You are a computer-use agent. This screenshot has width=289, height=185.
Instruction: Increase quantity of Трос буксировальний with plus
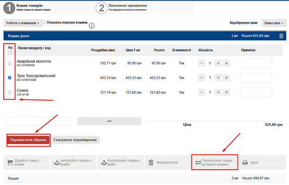(x=218, y=78)
